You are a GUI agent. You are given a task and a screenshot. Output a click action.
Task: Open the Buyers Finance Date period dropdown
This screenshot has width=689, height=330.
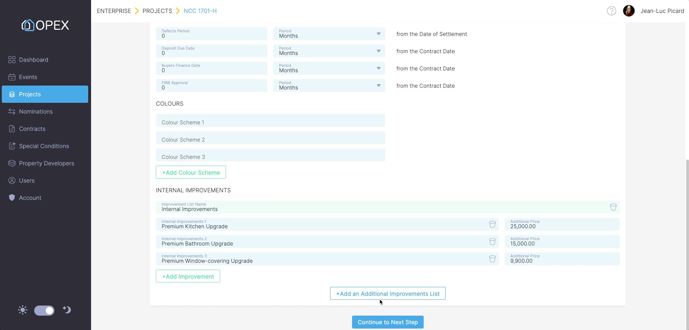click(x=329, y=68)
